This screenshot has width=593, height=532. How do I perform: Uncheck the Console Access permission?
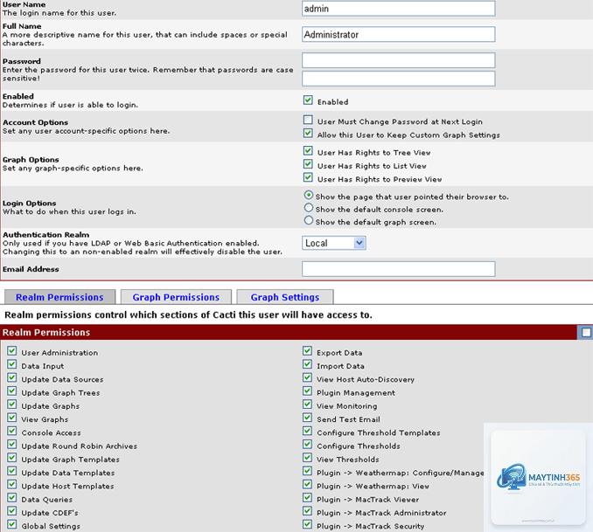[11, 431]
